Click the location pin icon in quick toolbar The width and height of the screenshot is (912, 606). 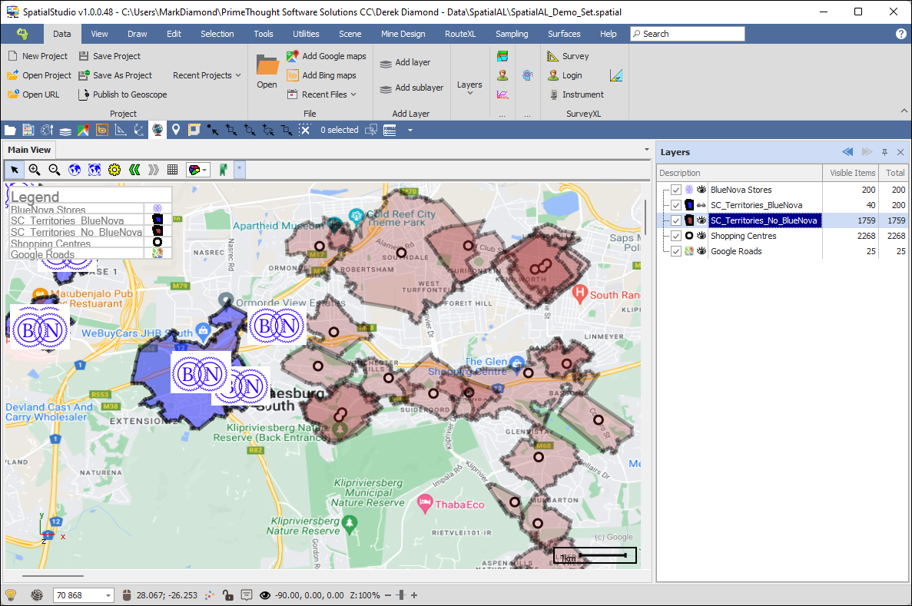[176, 130]
